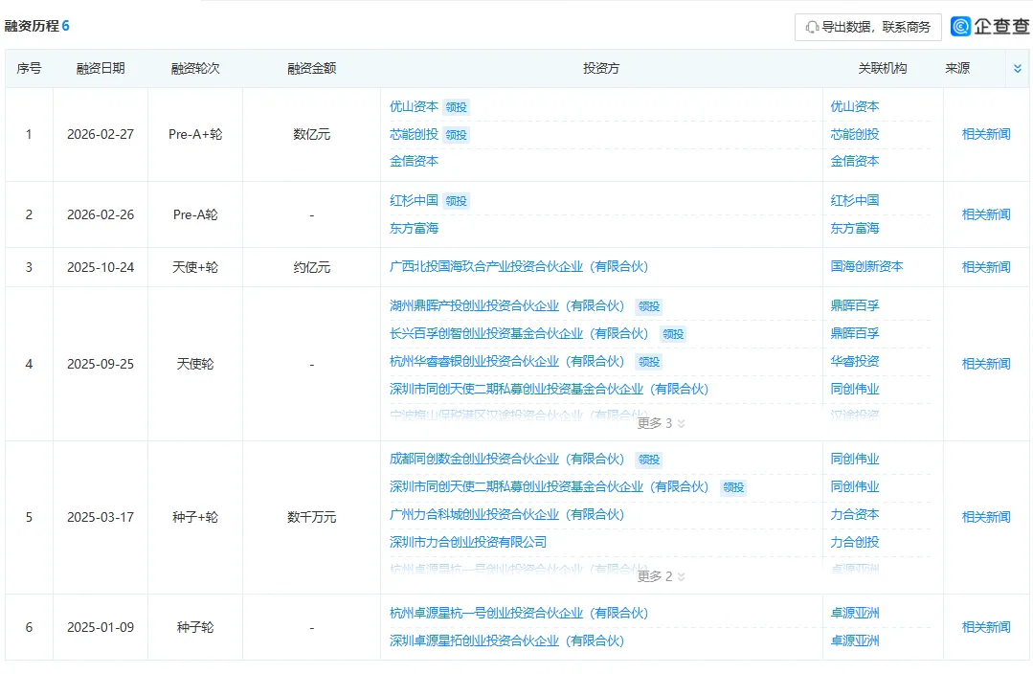Open 关联机构 优山资本
The image size is (1033, 674).
click(x=855, y=106)
